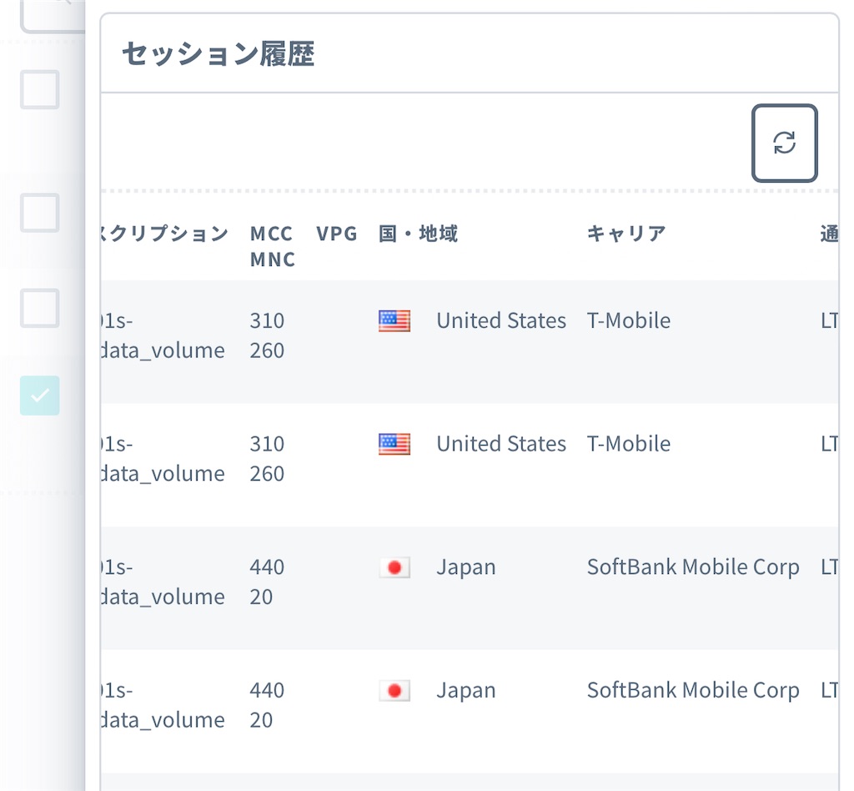
Task: Select first T-Mobile carrier cell
Action: point(629,320)
